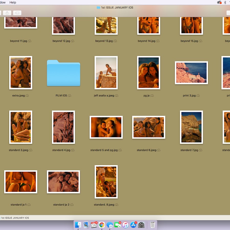Screen dimensions: 230x230
Task: Select the standard 7.jpg file thumbnail
Action: (191, 127)
